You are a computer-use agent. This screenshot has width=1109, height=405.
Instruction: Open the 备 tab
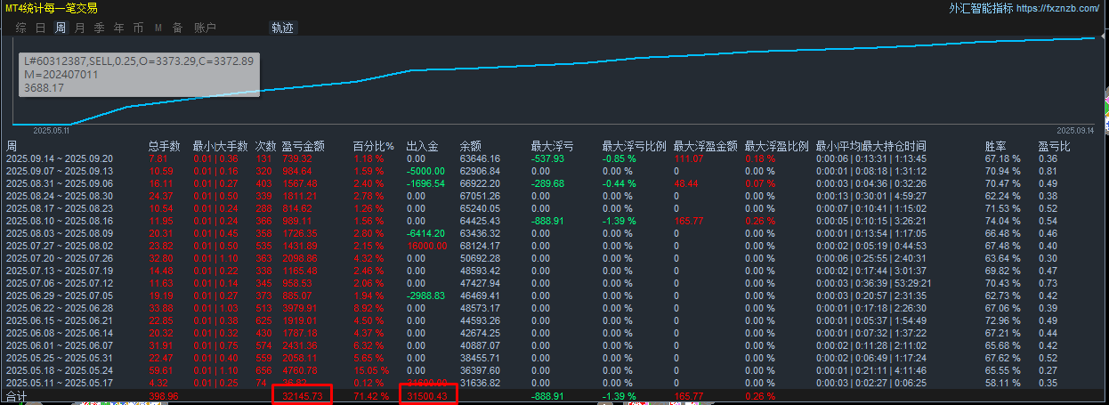177,28
